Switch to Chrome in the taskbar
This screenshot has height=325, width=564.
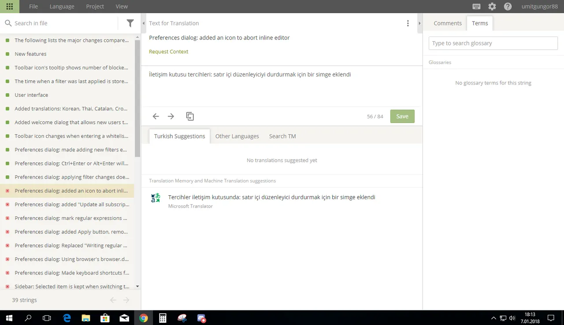(143, 318)
